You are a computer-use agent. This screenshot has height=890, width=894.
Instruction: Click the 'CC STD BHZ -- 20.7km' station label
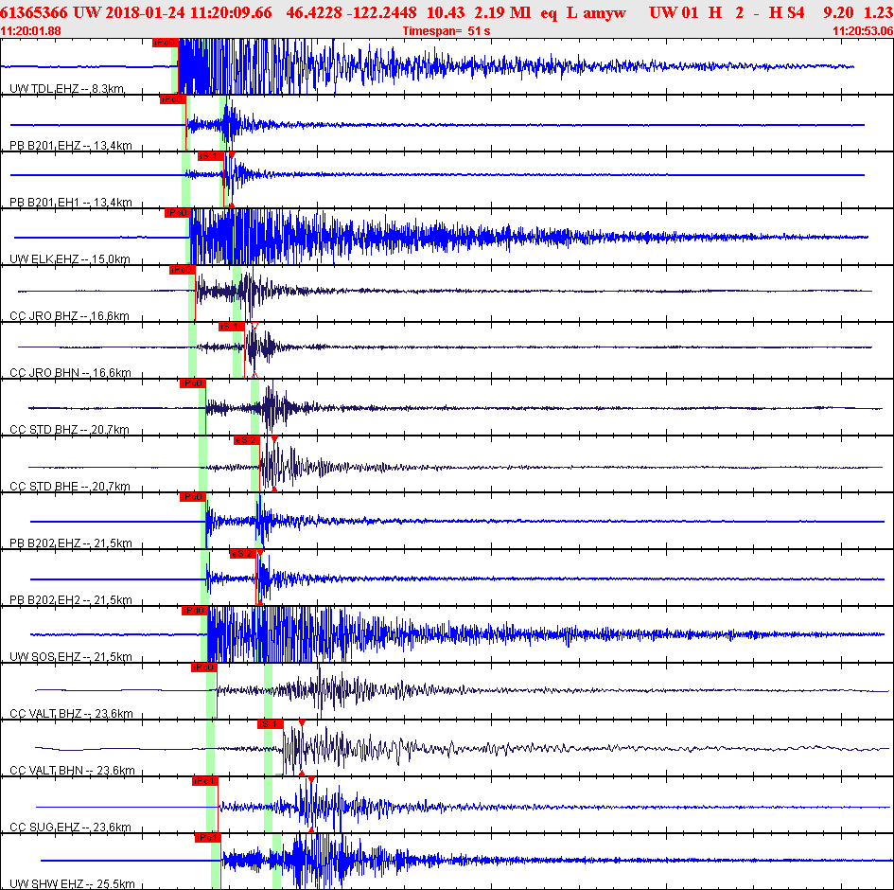click(70, 429)
